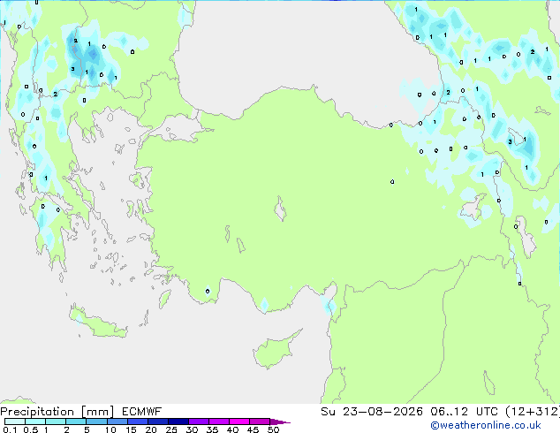Click the 25–30 mm navy legend swatch

coord(178,422)
